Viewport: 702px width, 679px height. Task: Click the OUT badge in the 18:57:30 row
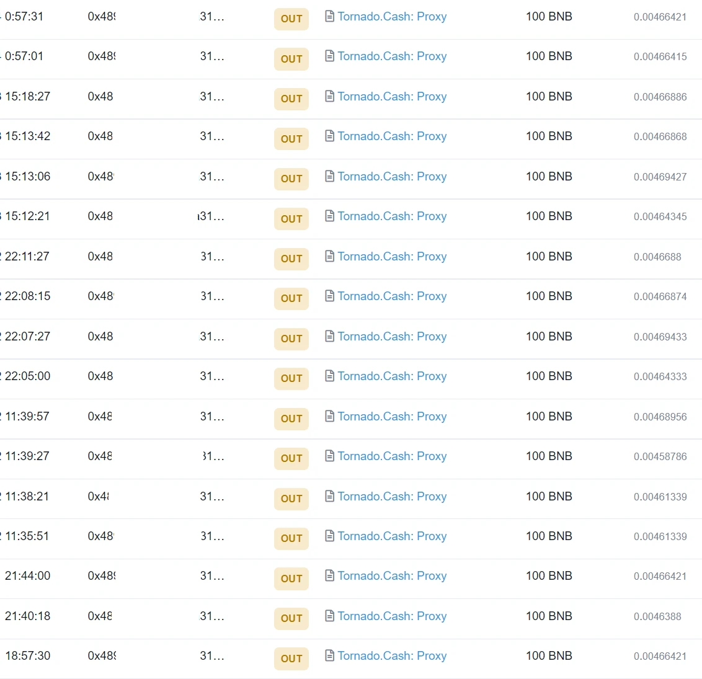(291, 659)
